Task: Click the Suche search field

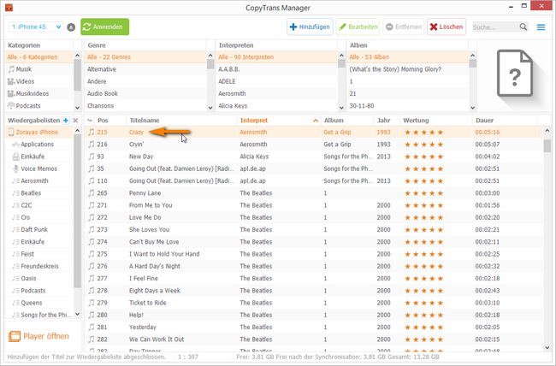Action: [494, 27]
